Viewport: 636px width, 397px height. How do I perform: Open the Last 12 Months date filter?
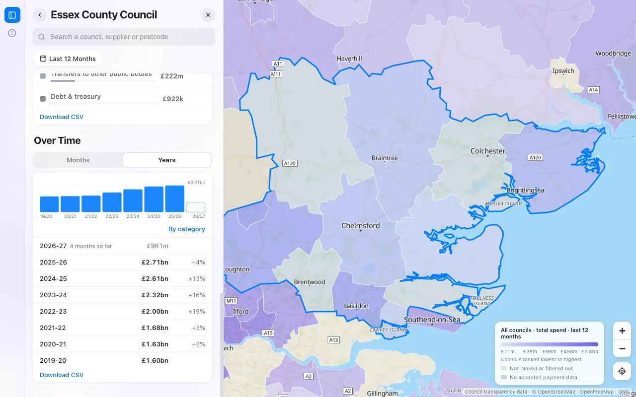pyautogui.click(x=68, y=59)
